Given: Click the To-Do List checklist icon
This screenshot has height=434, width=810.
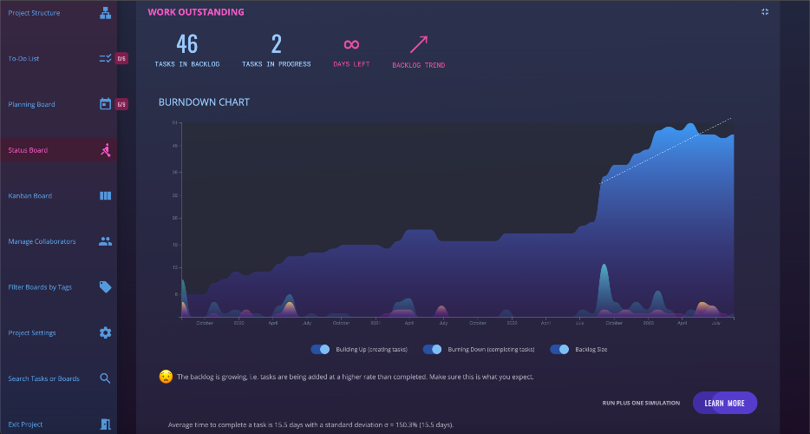Looking at the screenshot, I should click(x=106, y=58).
